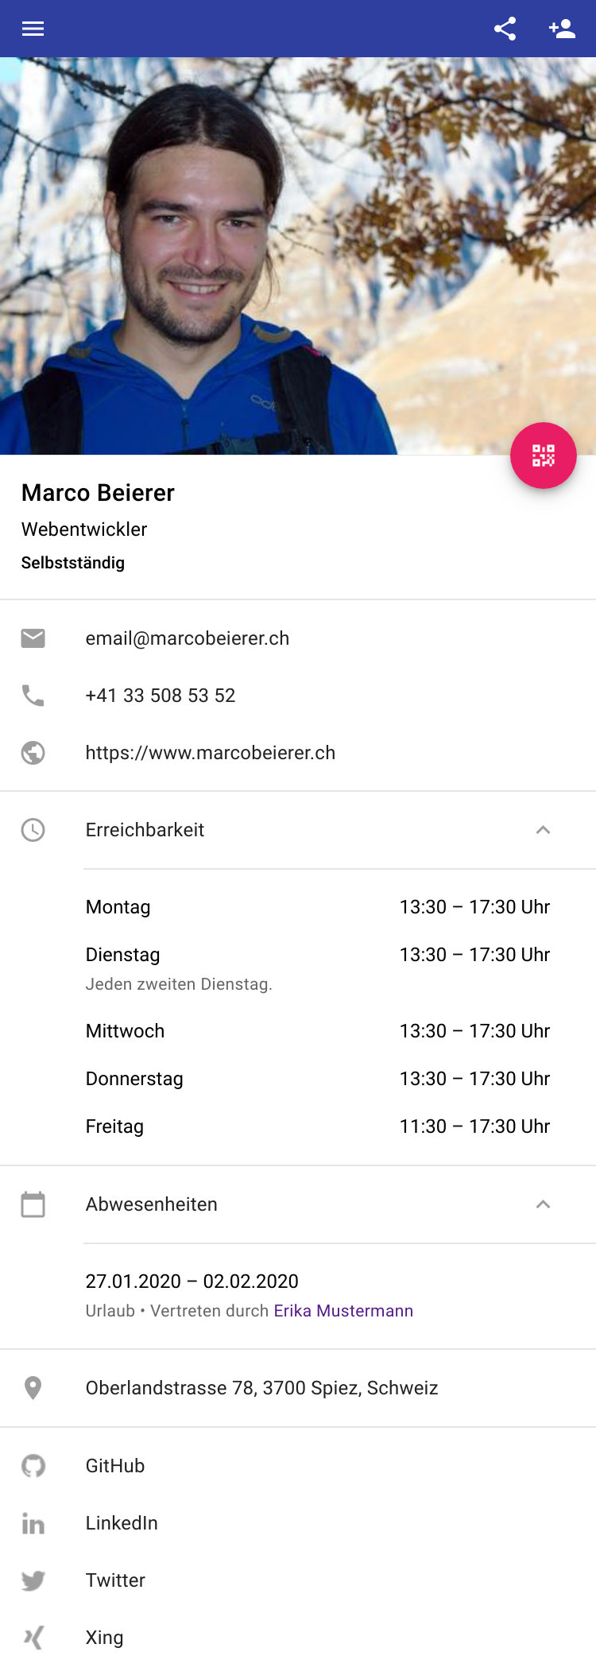This screenshot has height=1675, width=596.
Task: Open the LinkedIn profile entry
Action: 298,1523
